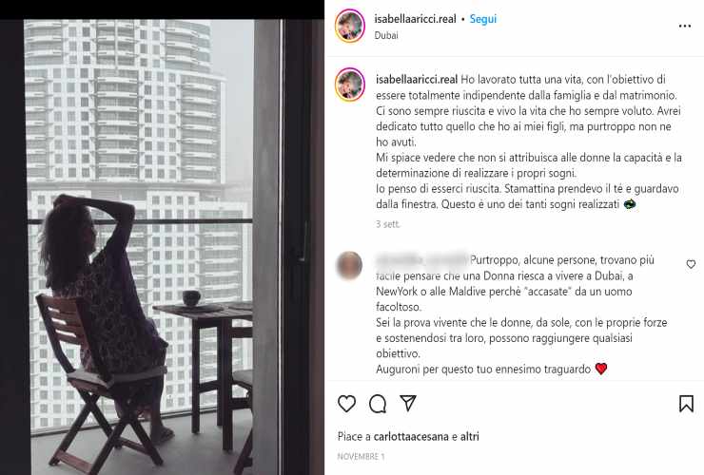Click the red heart emoji in the comment
This screenshot has height=475, width=704.
click(601, 370)
